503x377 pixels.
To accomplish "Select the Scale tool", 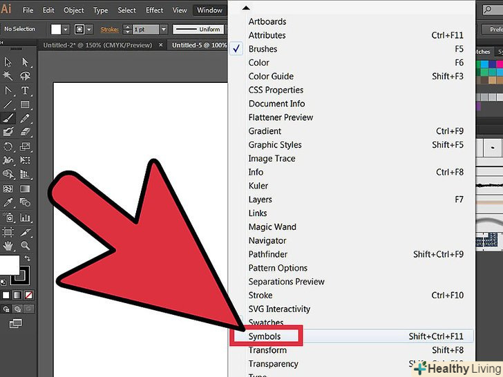I will 25,147.
